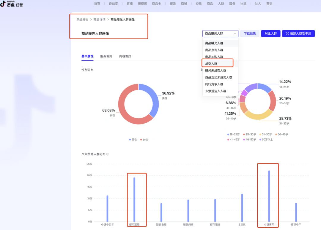Choose 商品点击人群 in the dropdown
Image resolution: width=321 pixels, height=230 pixels.
click(x=214, y=50)
